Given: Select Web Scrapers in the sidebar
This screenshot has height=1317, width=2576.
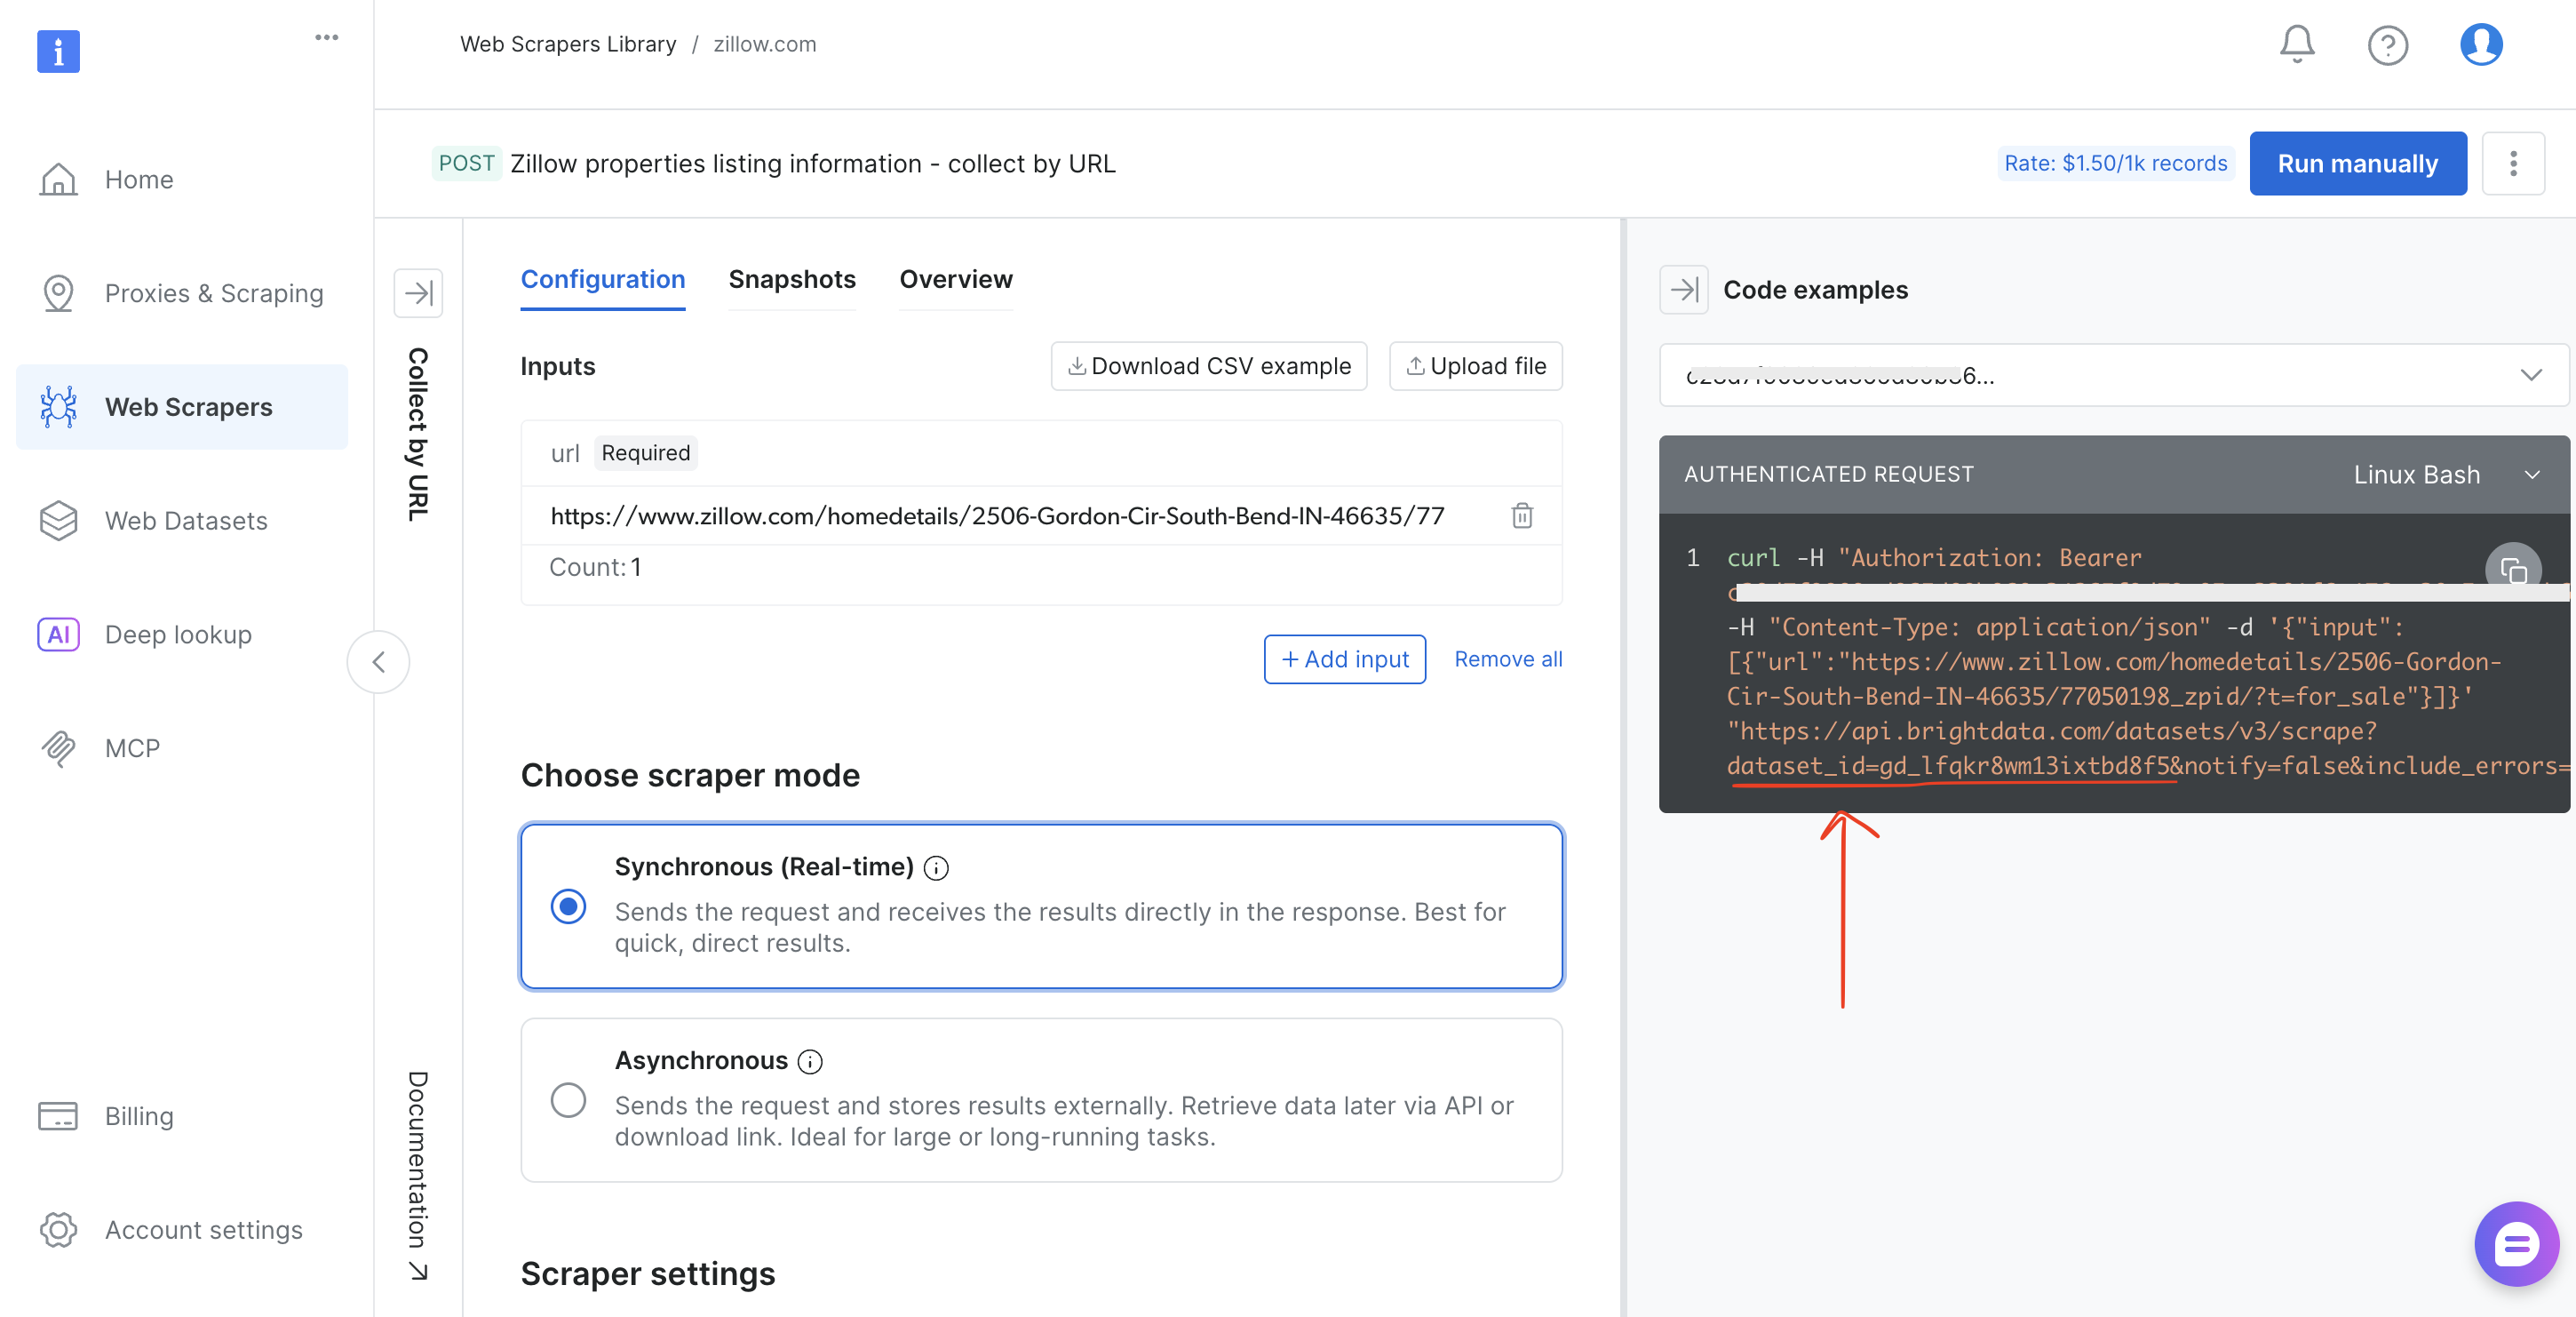Looking at the screenshot, I should click(x=188, y=406).
